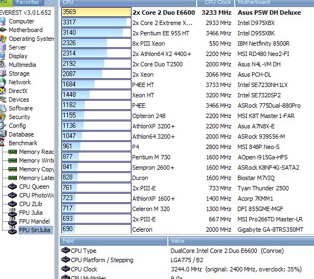This screenshot has height=279, width=314.
Task: Click the Gigabyte GA-8TRS350MT cell
Action: coord(271,230)
